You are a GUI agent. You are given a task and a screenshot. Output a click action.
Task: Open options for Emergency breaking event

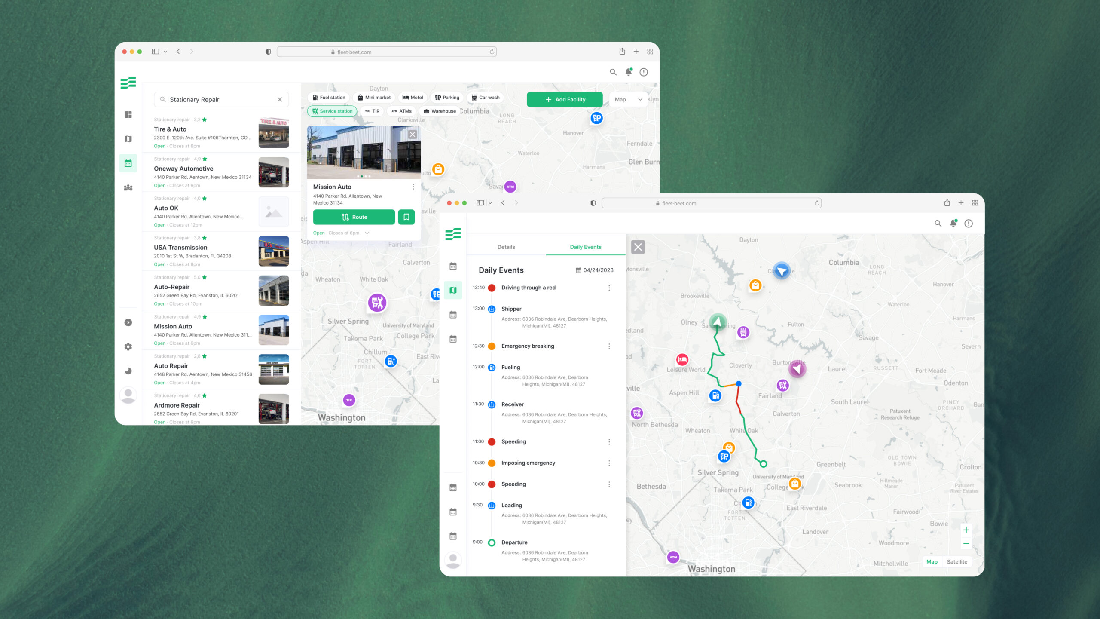click(609, 346)
